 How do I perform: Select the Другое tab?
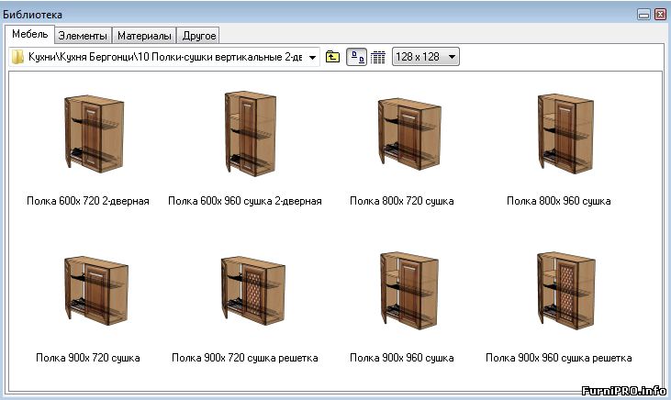coord(198,36)
